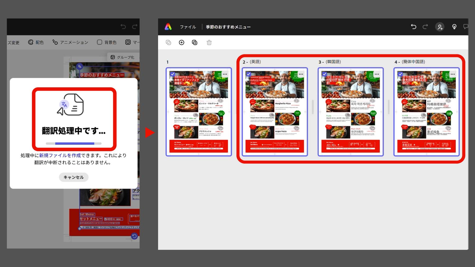The image size is (475, 267).
Task: Click the 4 - (簡体中国語) page label
Action: 410,62
